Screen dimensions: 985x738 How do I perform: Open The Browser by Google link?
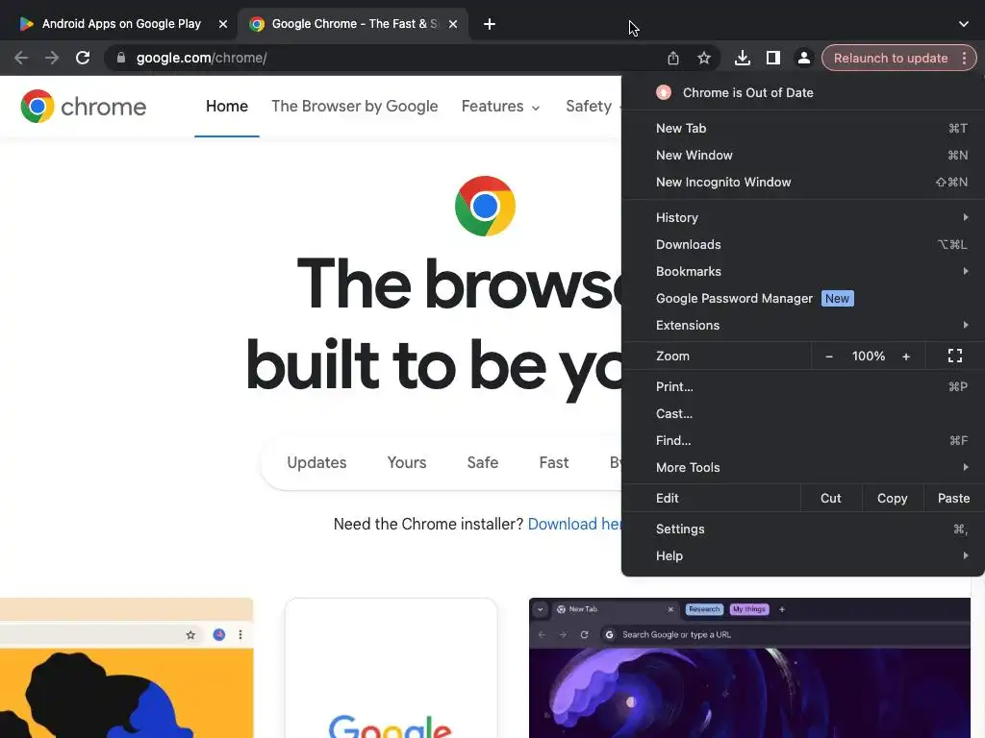tap(354, 106)
